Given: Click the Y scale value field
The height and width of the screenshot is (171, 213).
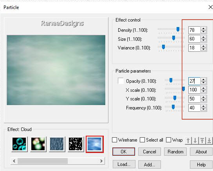Looking at the screenshot, I should (x=194, y=98).
